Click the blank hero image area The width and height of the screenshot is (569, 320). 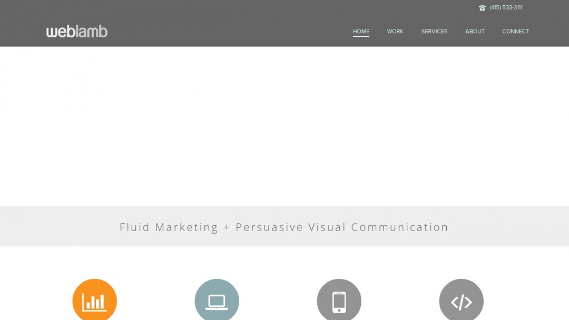pyautogui.click(x=284, y=126)
